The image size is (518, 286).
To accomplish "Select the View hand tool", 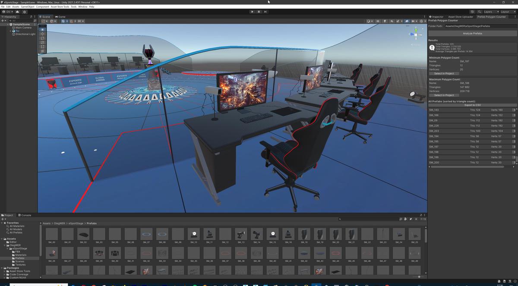I will click(42, 29).
